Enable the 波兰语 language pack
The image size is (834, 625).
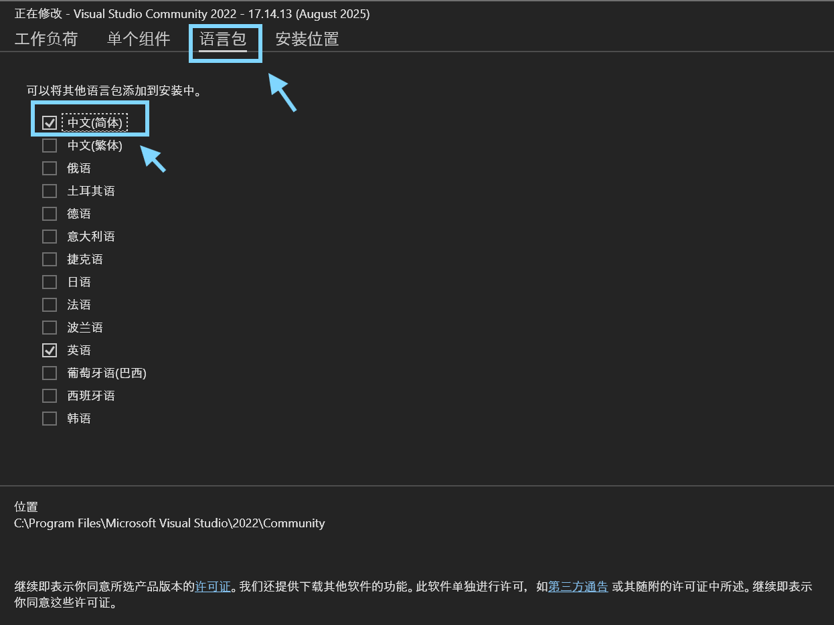(49, 327)
